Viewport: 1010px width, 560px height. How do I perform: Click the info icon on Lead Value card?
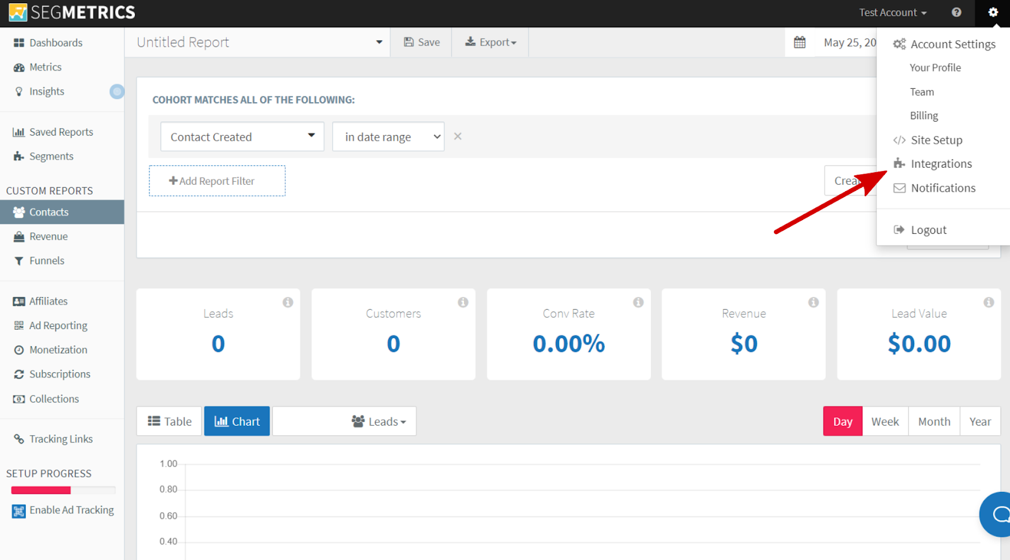[x=989, y=302]
